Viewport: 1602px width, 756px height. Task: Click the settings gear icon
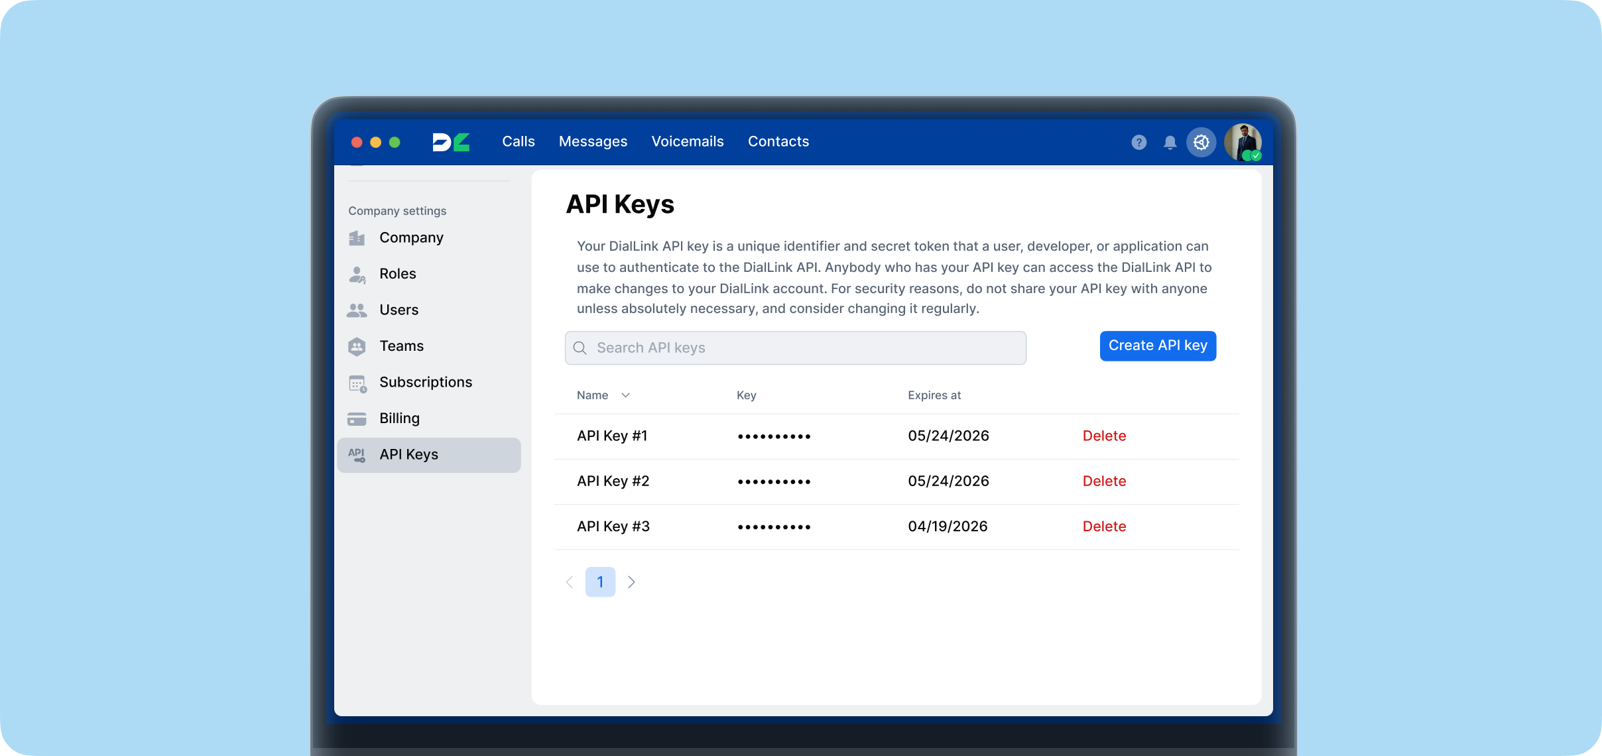(x=1201, y=142)
